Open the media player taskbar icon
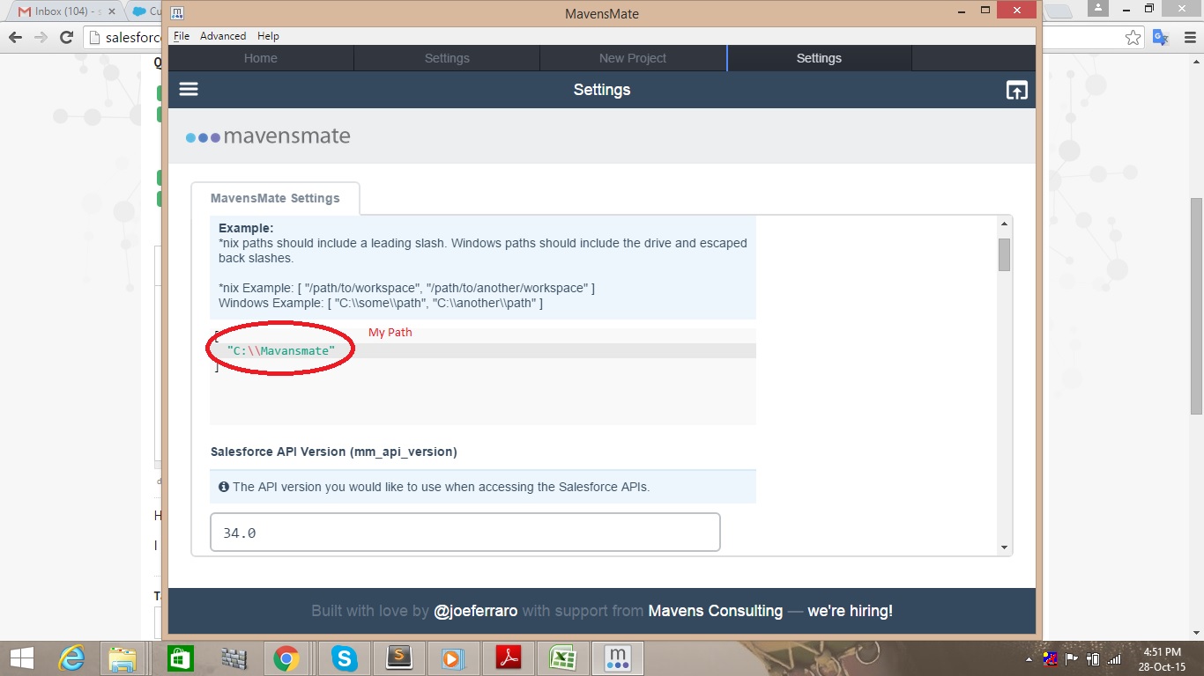 [453, 658]
